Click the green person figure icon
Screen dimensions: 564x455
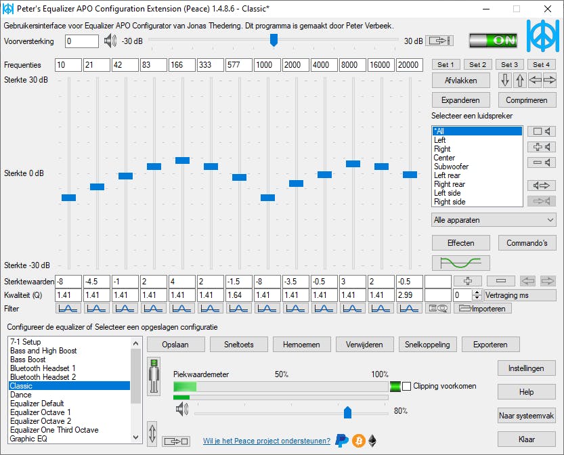154,376
